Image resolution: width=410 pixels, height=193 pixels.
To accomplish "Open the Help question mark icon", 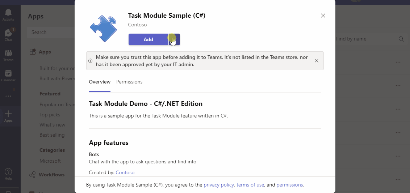I will [8, 173].
